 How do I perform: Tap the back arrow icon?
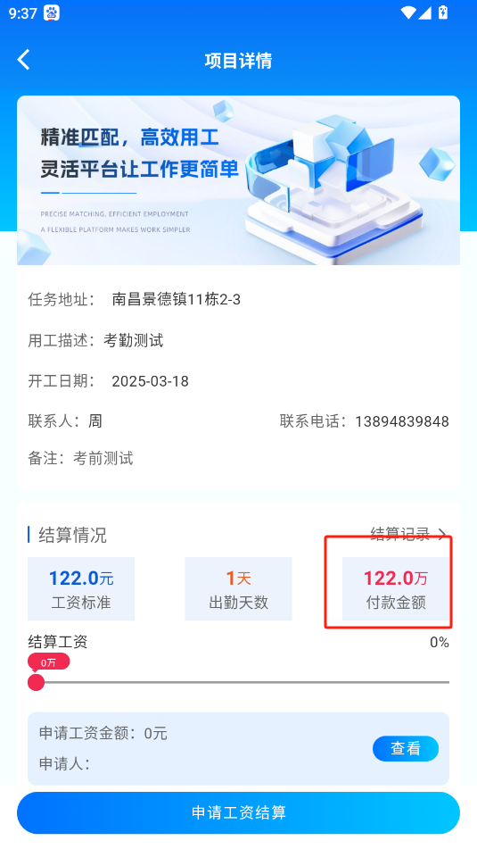pyautogui.click(x=24, y=60)
